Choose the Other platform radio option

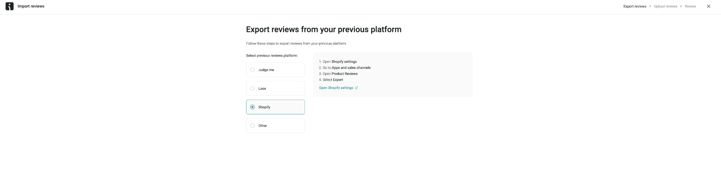pos(252,126)
